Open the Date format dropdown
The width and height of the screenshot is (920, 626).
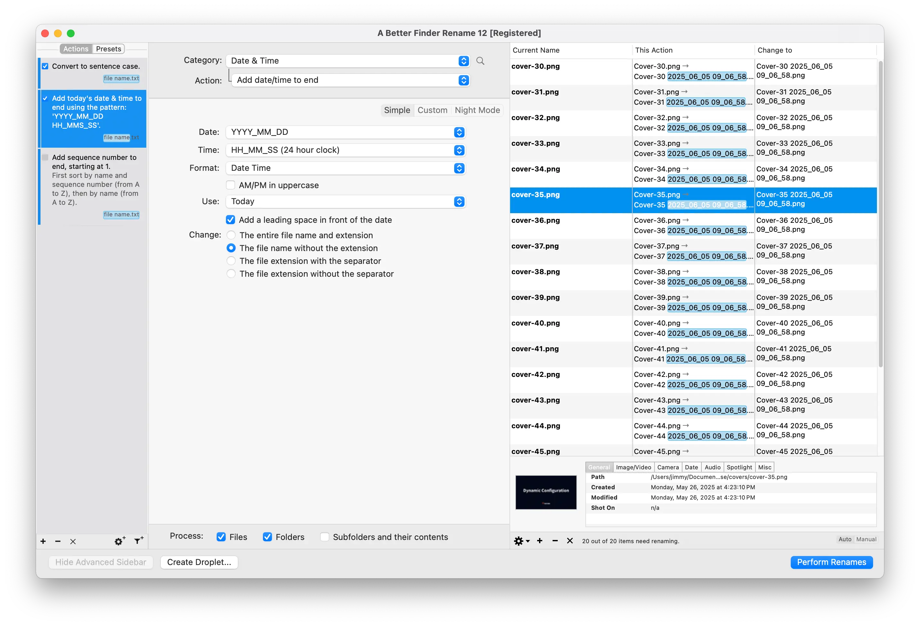[x=346, y=132]
